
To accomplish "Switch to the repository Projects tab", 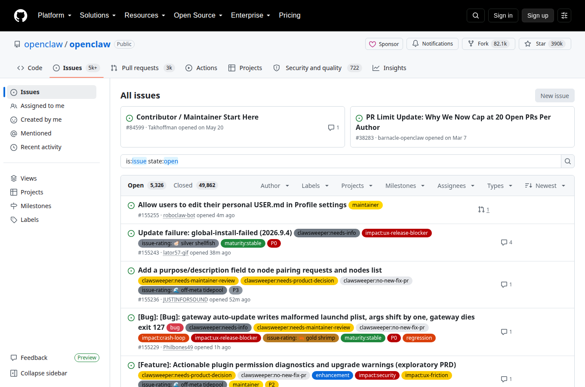I will pos(245,68).
